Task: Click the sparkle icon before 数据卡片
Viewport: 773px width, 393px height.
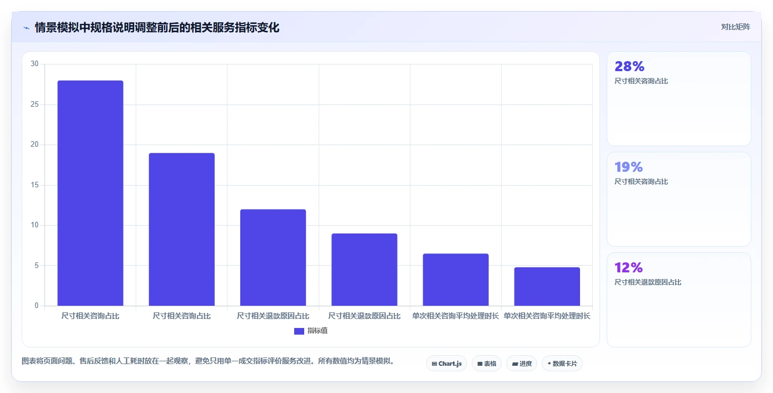Action: 549,364
